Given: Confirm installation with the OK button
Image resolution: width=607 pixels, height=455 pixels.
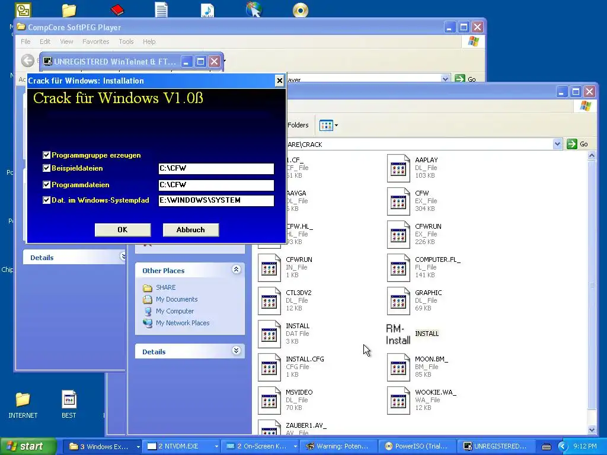Looking at the screenshot, I should (x=123, y=230).
